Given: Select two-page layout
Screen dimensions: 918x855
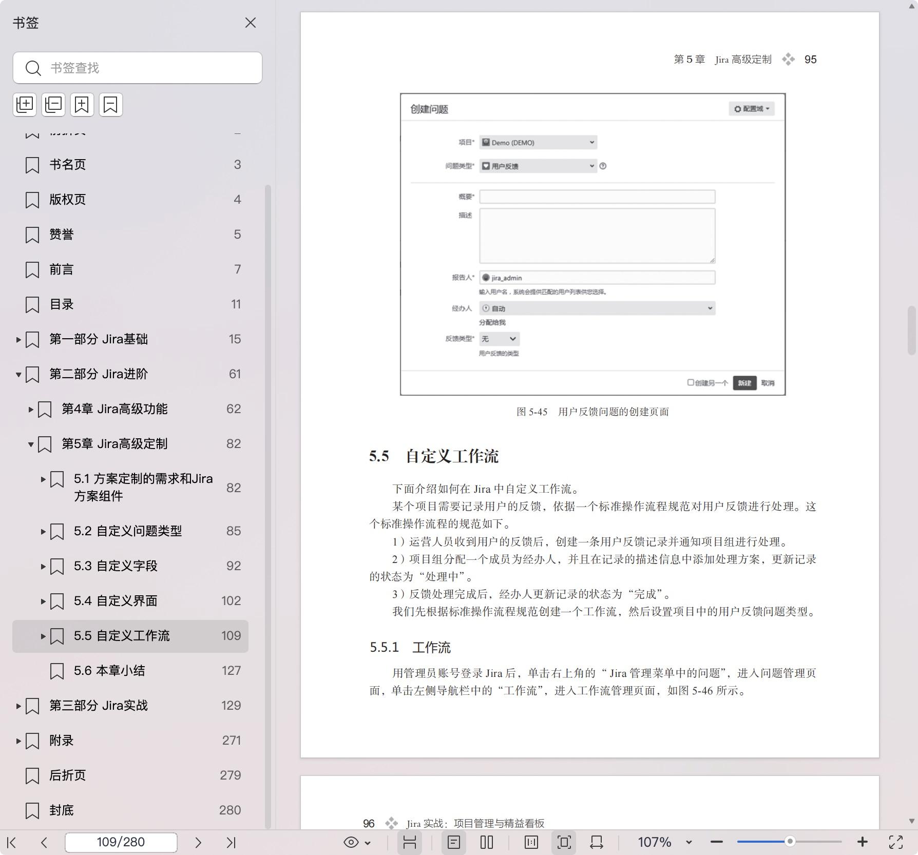Looking at the screenshot, I should [487, 842].
